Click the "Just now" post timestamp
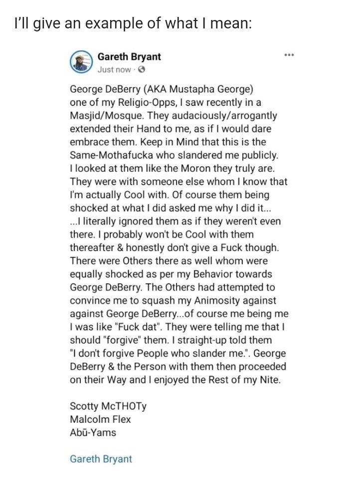 coord(115,69)
